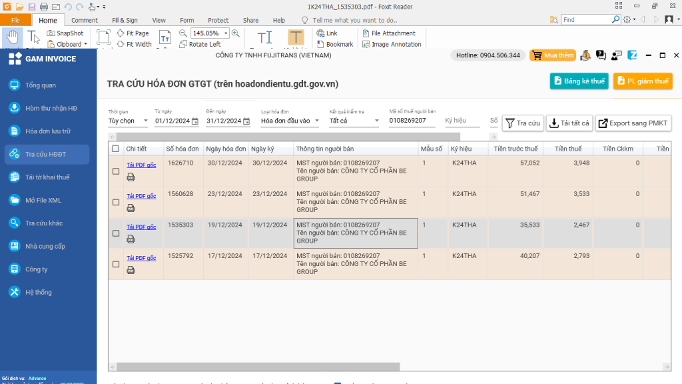This screenshot has width=682, height=384.
Task: Open the Foxit zoom percentage dropdown
Action: [x=226, y=33]
